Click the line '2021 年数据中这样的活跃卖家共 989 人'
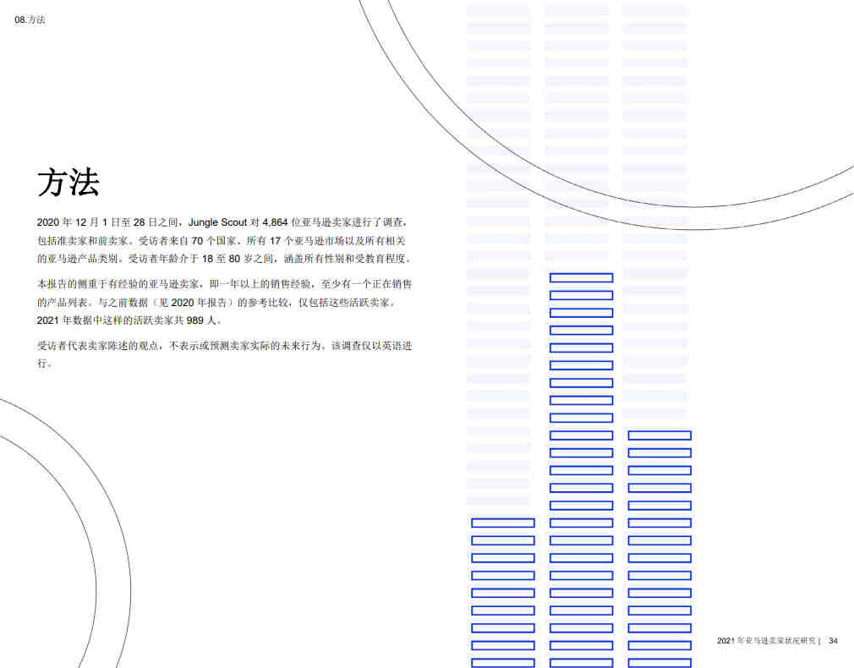 130,320
